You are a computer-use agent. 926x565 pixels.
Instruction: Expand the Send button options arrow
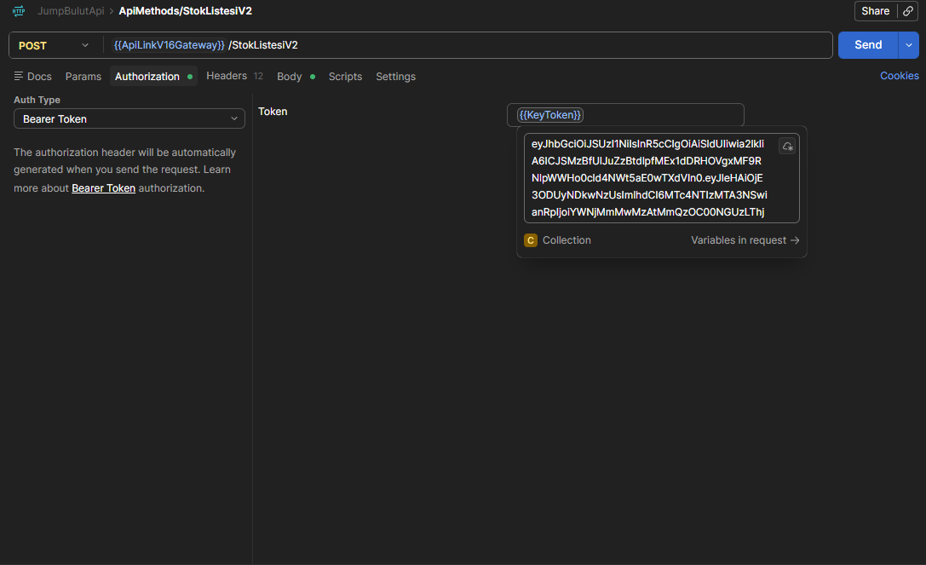pyautogui.click(x=908, y=45)
